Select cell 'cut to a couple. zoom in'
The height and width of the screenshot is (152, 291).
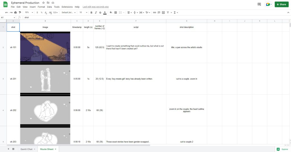click(186, 79)
